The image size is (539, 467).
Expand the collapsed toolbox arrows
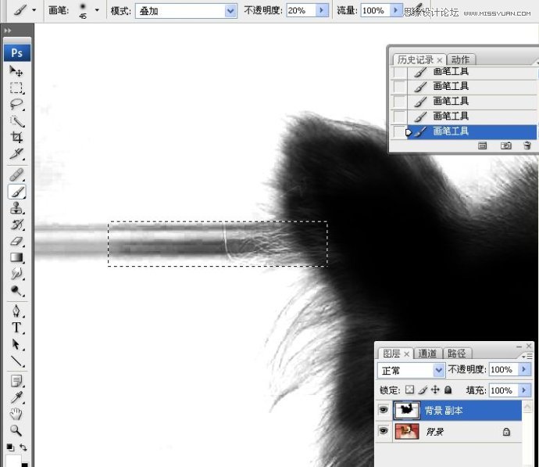point(8,31)
